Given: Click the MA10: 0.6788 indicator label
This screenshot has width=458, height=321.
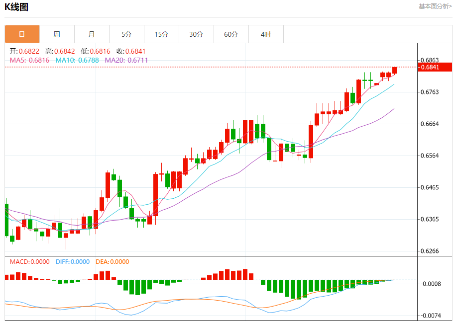Looking at the screenshot, I should [x=77, y=60].
